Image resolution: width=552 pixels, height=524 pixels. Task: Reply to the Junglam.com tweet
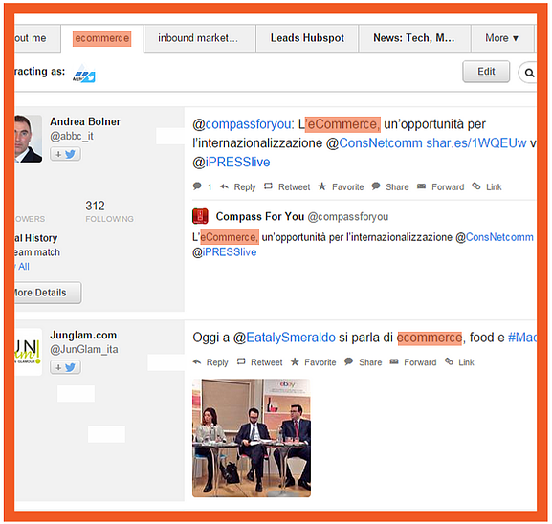click(217, 362)
